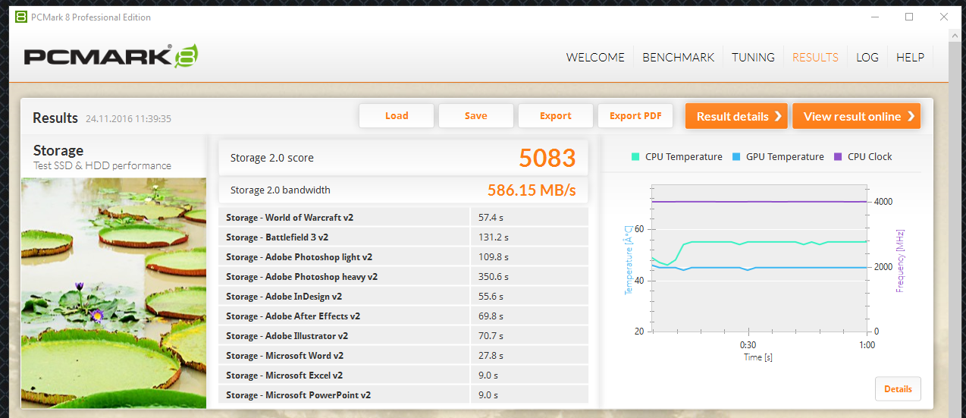Select Adobe InDesign v2 row
Image resolution: width=966 pixels, height=418 pixels.
(403, 297)
